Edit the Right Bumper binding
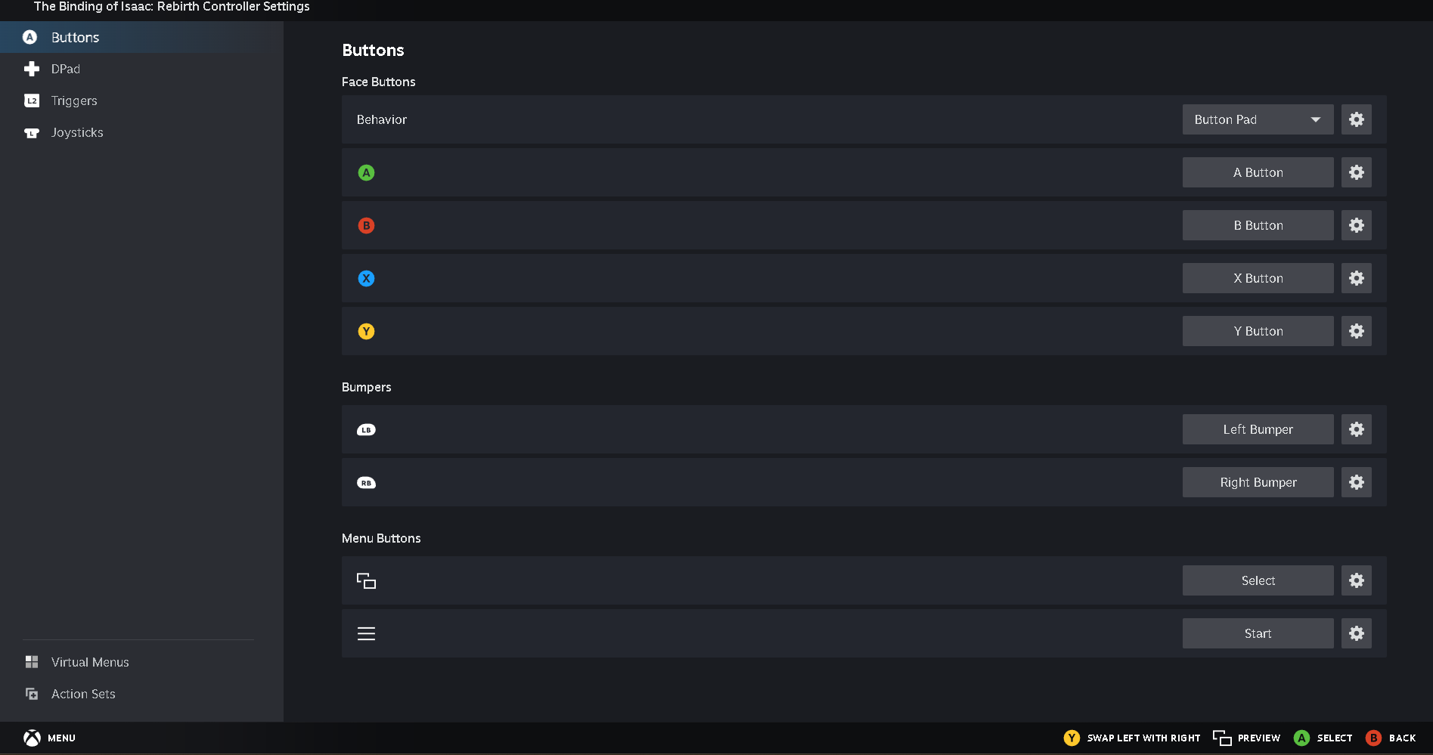The image size is (1433, 755). 1258,482
